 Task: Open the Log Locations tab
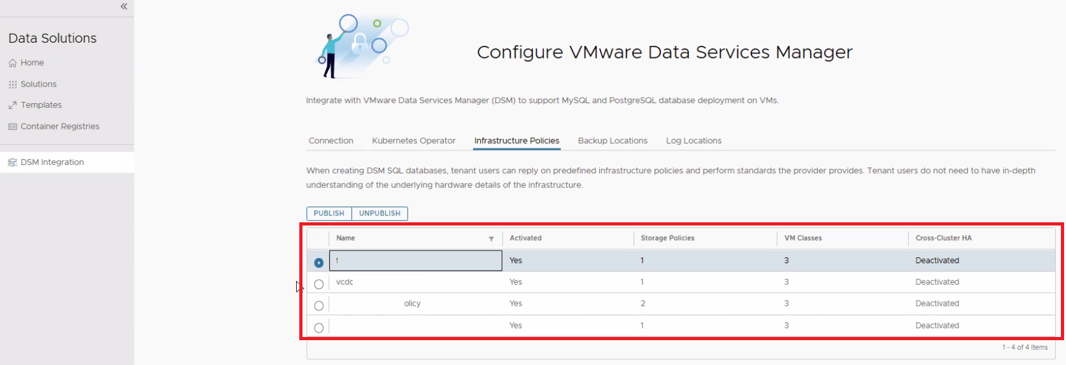(x=693, y=141)
